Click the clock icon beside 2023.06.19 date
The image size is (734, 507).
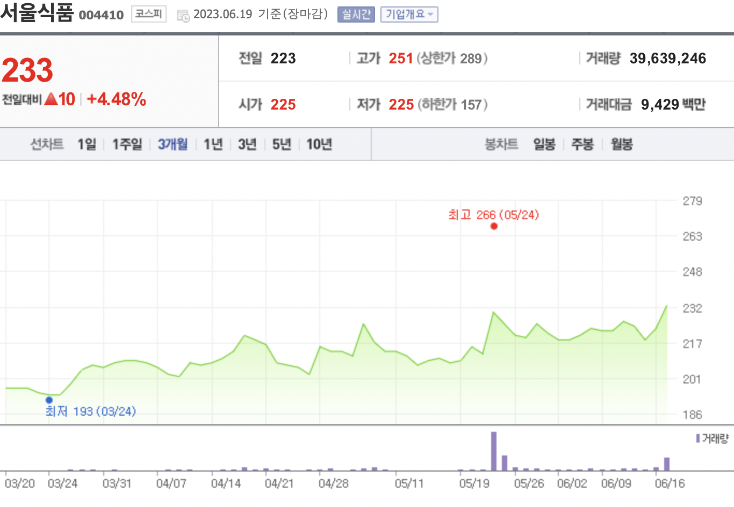tap(183, 16)
